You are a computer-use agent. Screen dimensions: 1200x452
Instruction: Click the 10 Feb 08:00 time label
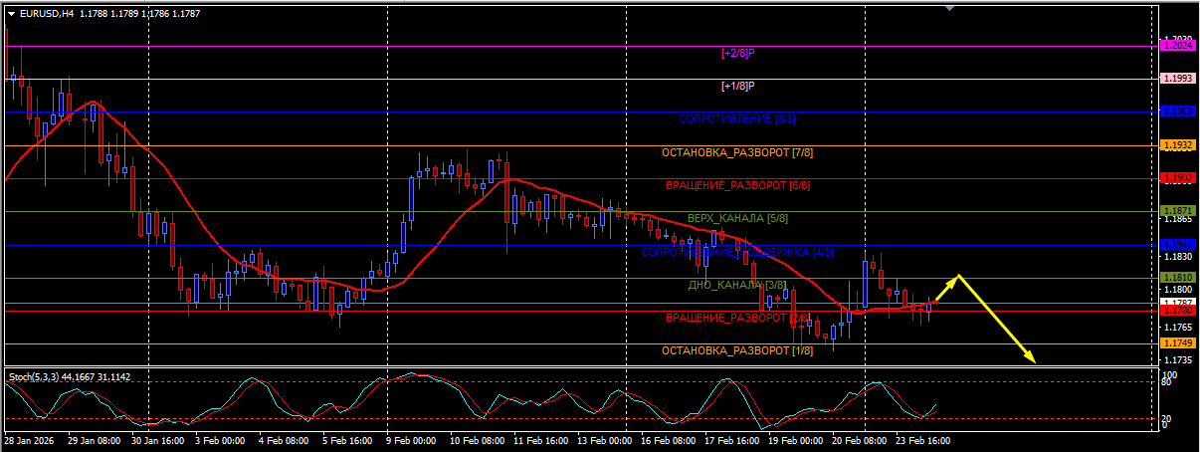click(476, 439)
